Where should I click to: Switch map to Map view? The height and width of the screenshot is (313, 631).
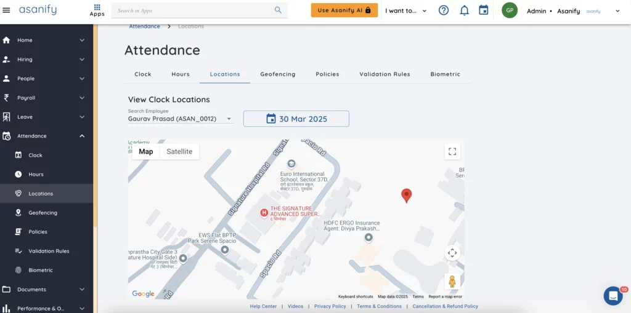[x=146, y=151]
